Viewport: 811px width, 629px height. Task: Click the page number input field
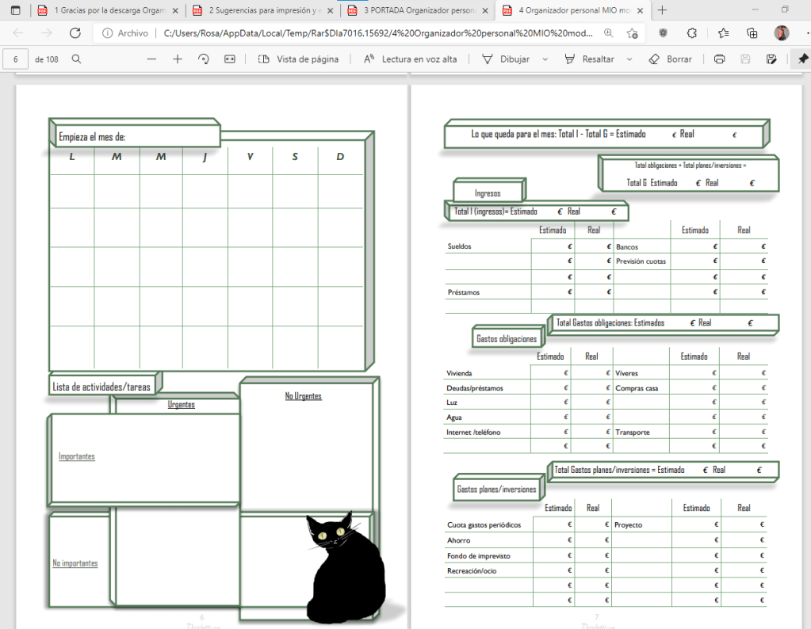coord(16,59)
